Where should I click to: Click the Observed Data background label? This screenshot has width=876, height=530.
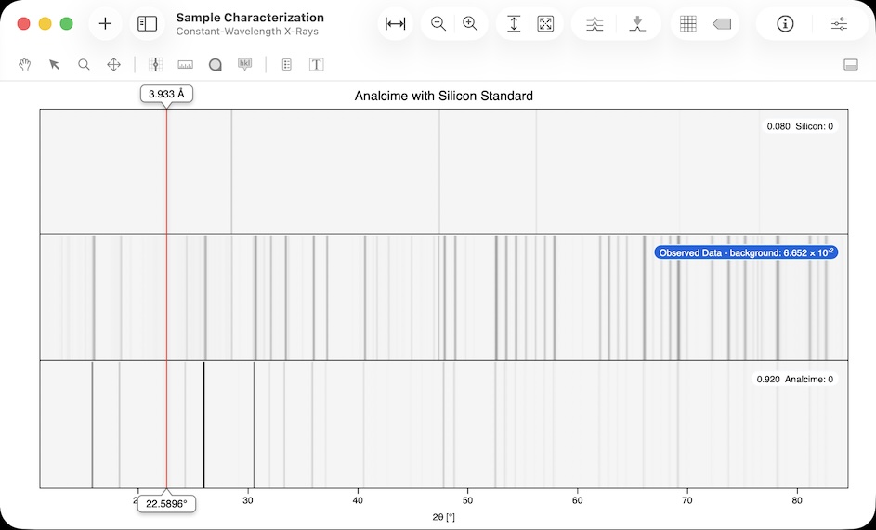[x=747, y=252]
